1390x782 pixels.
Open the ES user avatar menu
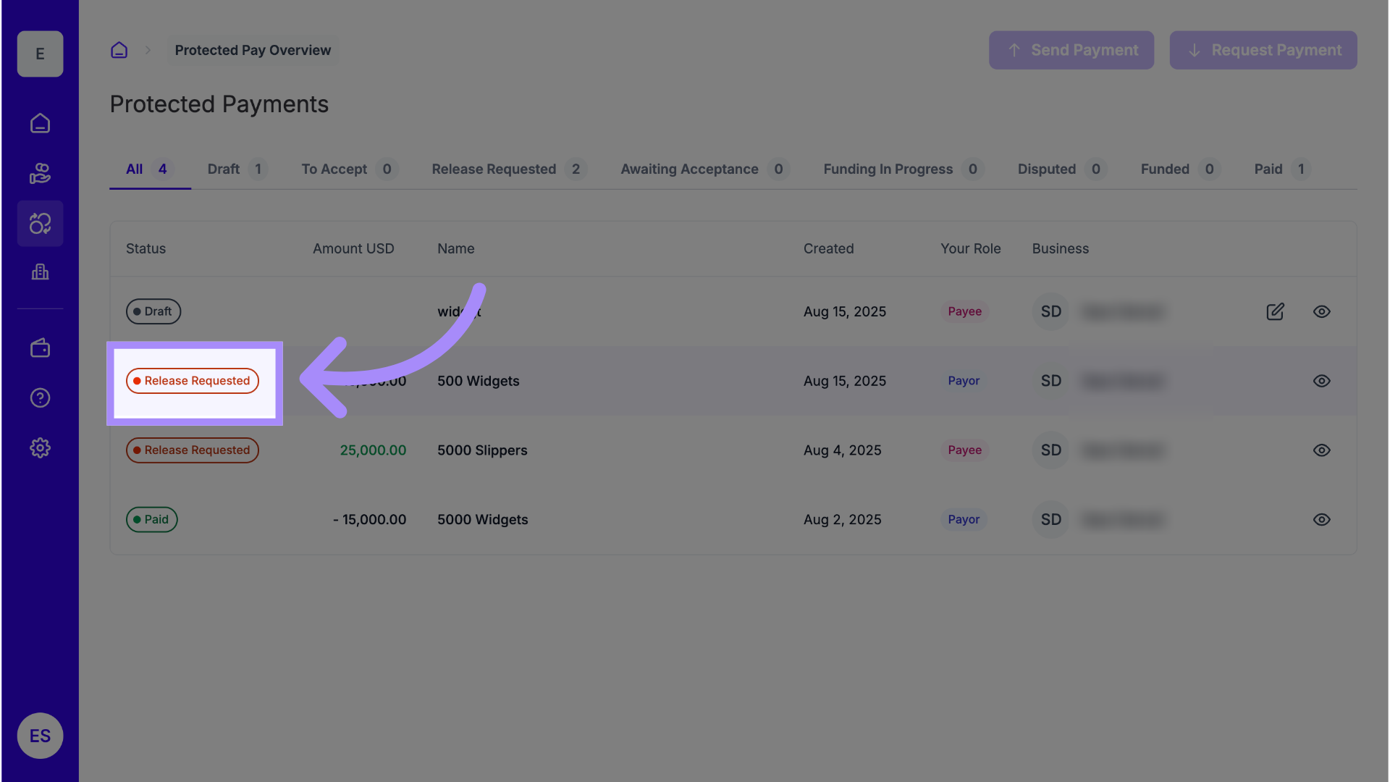40,736
